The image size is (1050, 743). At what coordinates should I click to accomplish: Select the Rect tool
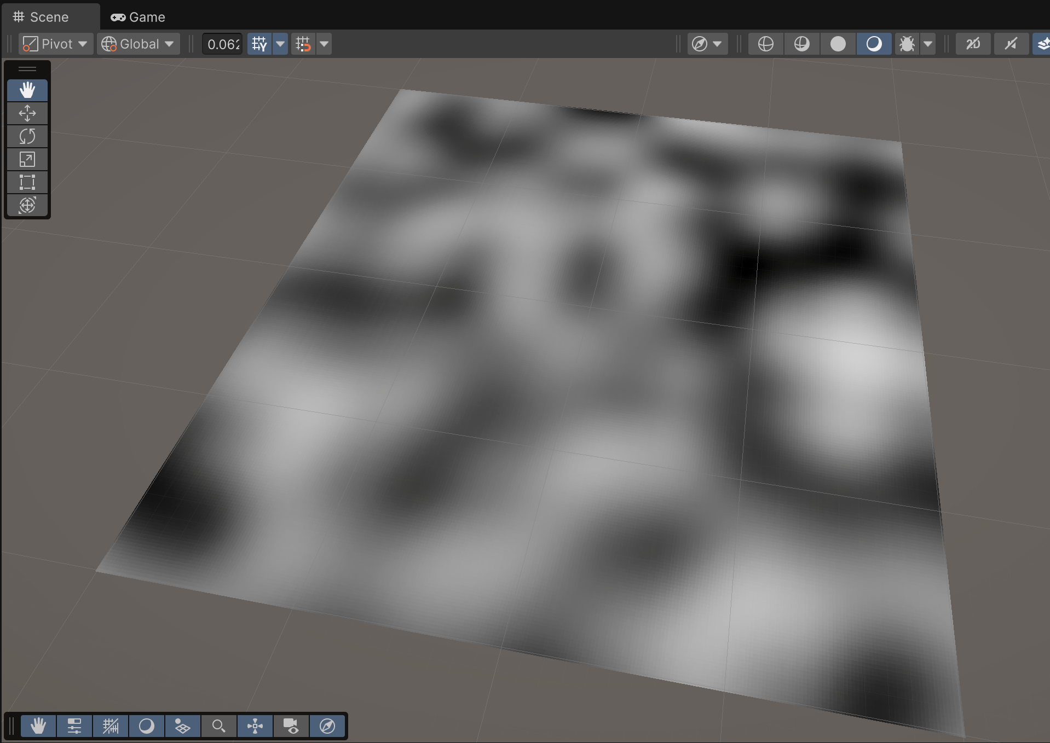pyautogui.click(x=27, y=182)
